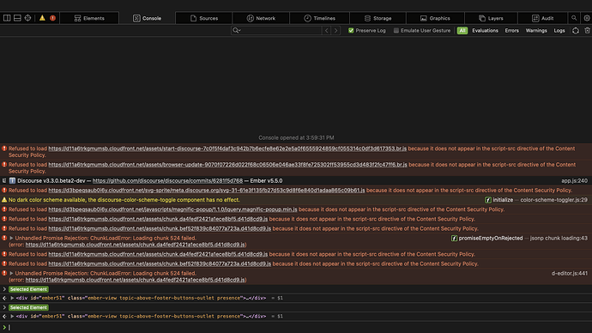Expand the last ember51 div result
Image resolution: width=592 pixels, height=333 pixels.
click(12, 317)
